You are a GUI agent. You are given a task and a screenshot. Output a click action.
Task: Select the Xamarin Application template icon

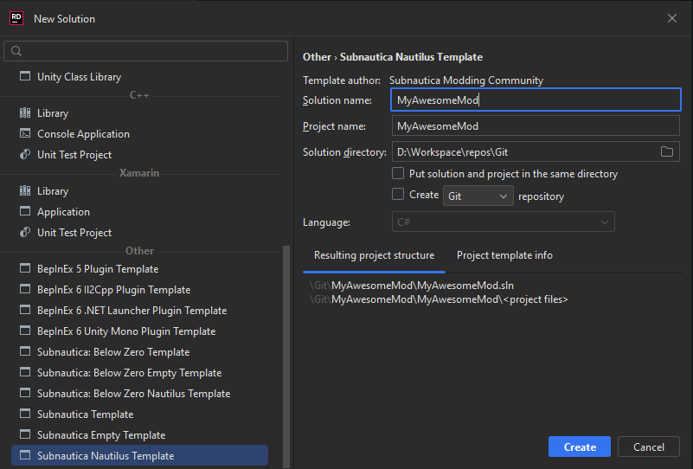point(24,212)
